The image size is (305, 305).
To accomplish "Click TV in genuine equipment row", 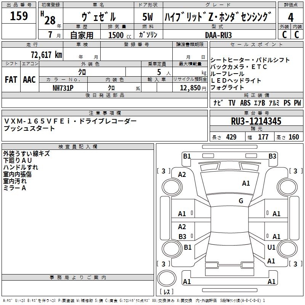I will pos(232,103).
